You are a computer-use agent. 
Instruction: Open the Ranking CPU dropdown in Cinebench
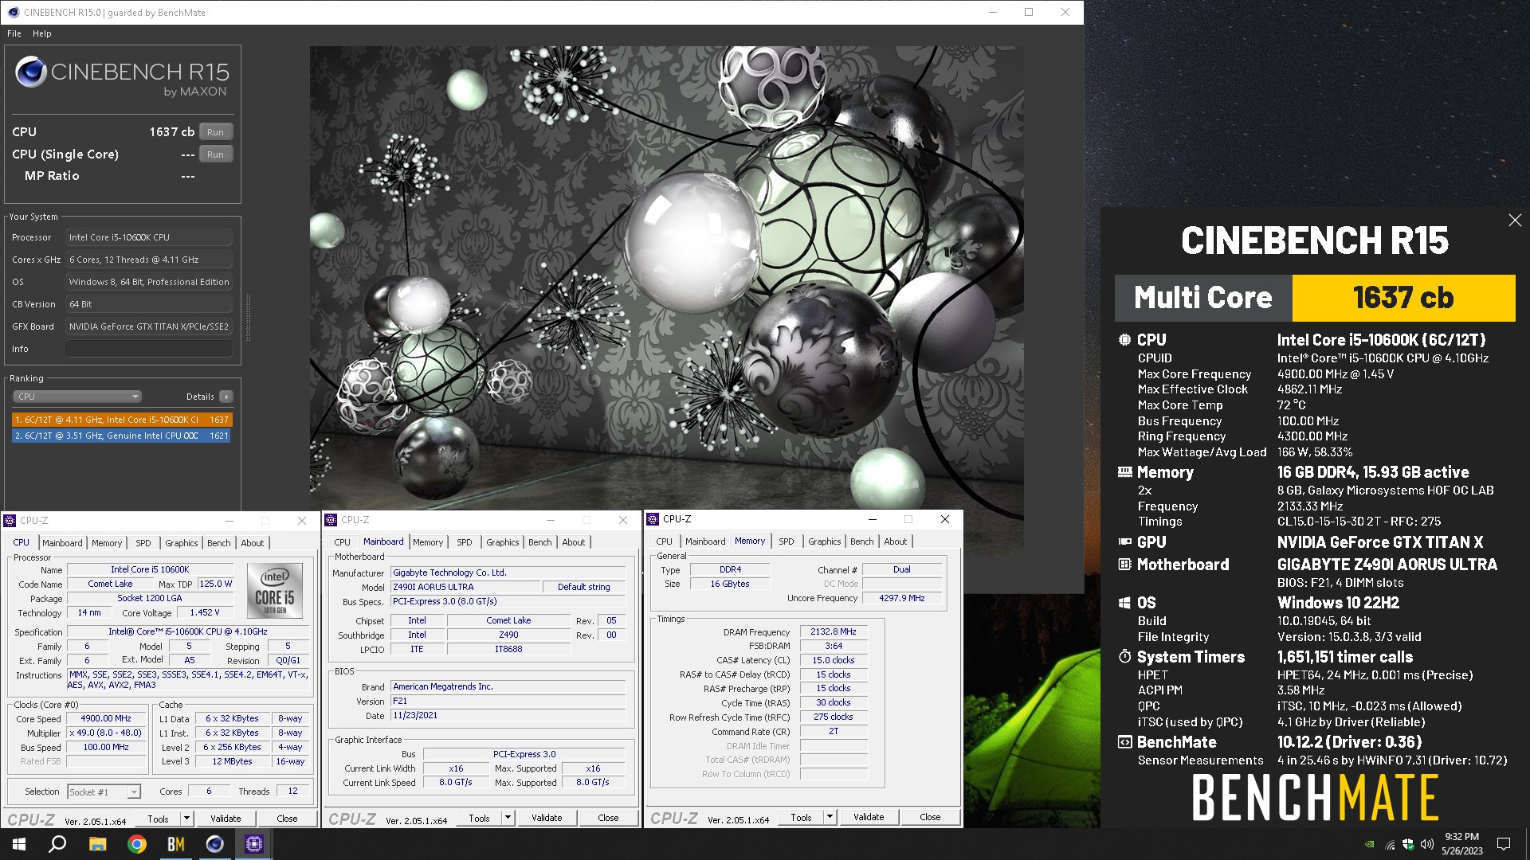(77, 397)
